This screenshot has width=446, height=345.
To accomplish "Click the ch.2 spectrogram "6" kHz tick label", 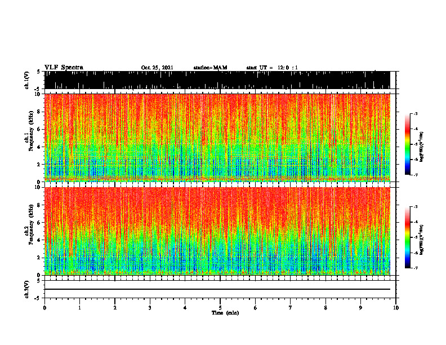I will 39,222.
